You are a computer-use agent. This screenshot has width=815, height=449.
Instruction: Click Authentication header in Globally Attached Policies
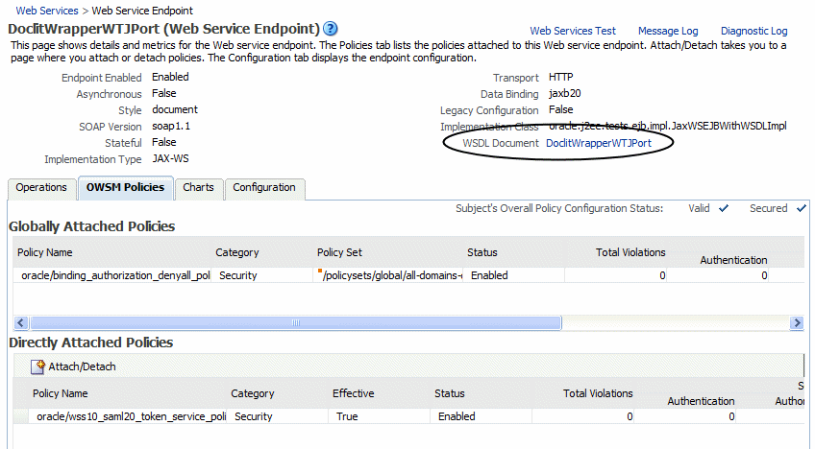point(733,260)
